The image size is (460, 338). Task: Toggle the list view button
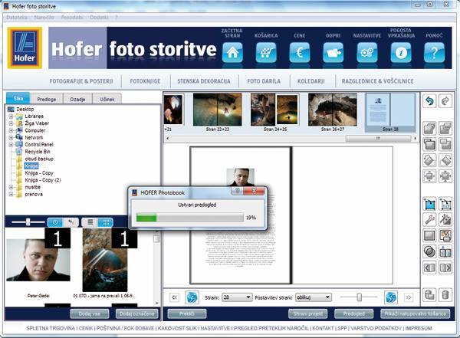pos(90,222)
